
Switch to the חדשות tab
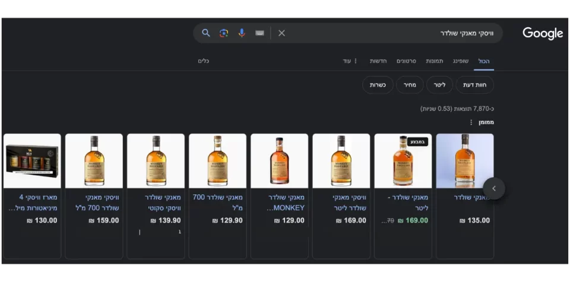(378, 61)
